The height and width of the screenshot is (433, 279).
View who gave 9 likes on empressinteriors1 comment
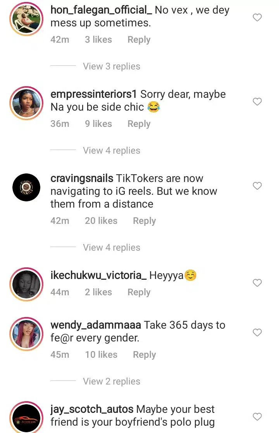pos(98,124)
